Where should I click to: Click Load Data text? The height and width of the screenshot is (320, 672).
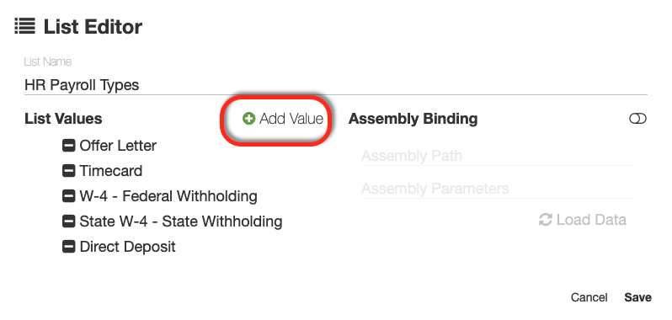coord(591,220)
